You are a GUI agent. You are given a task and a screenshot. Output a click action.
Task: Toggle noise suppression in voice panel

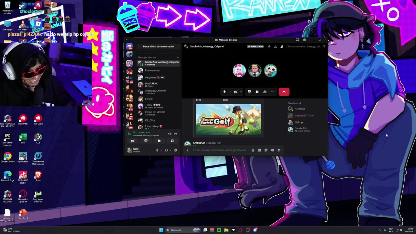click(170, 134)
